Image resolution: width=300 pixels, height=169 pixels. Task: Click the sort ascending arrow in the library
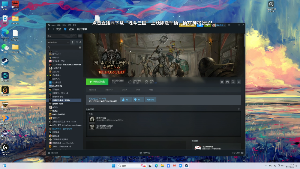(72, 42)
